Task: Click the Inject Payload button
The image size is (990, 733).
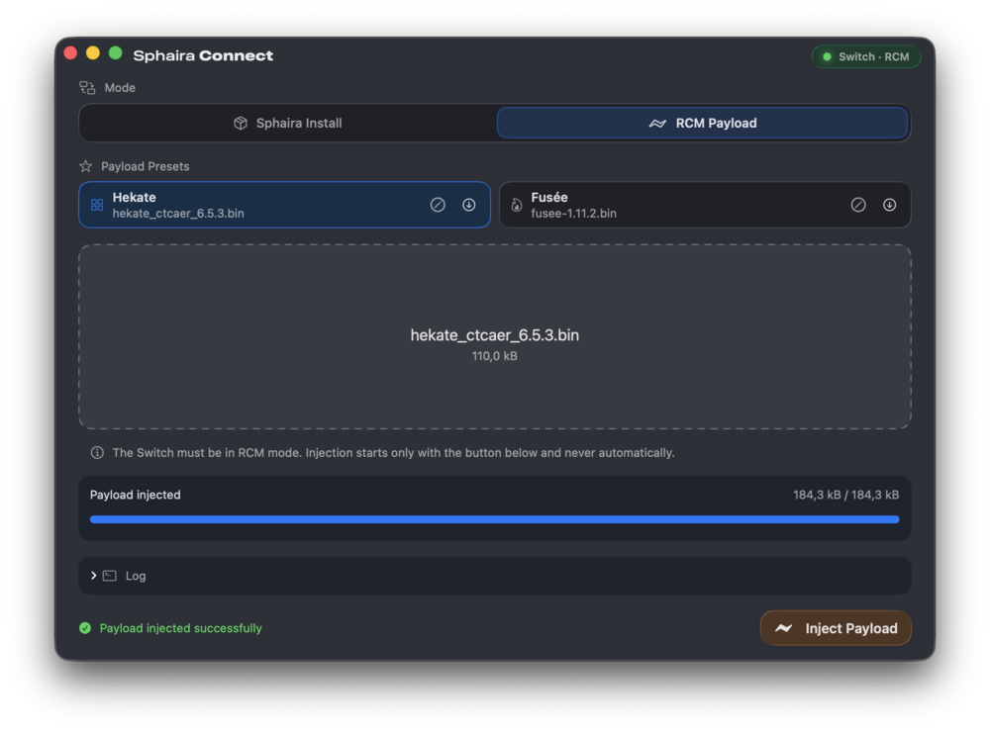Action: [x=836, y=628]
